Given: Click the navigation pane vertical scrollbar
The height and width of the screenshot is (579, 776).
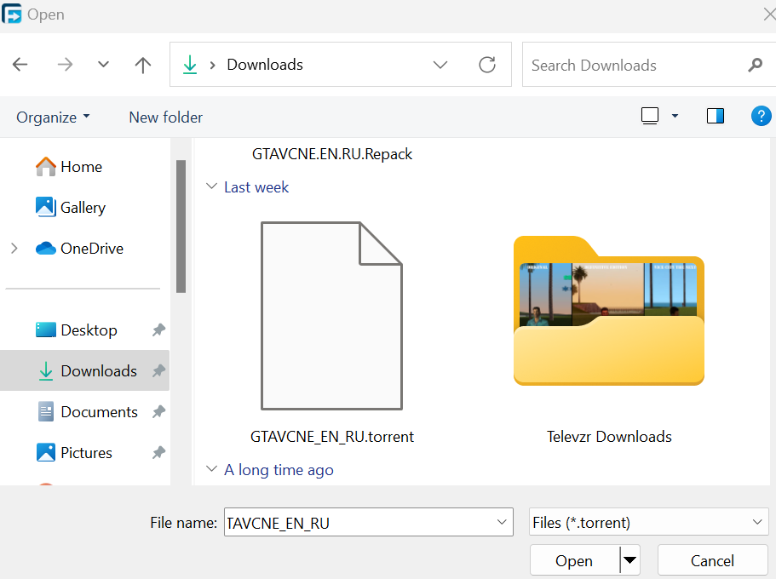Looking at the screenshot, I should click(181, 226).
